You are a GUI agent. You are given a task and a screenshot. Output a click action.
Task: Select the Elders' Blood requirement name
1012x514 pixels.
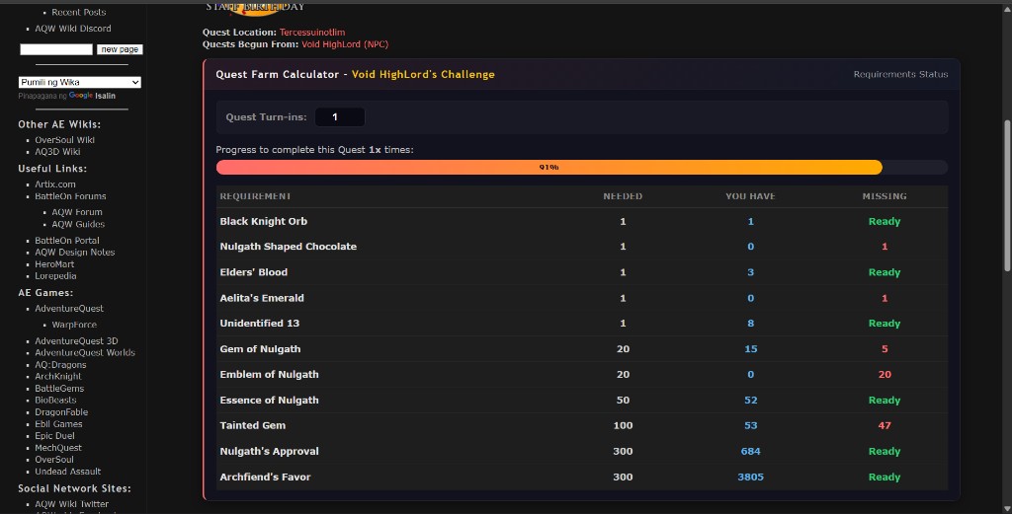(x=254, y=272)
